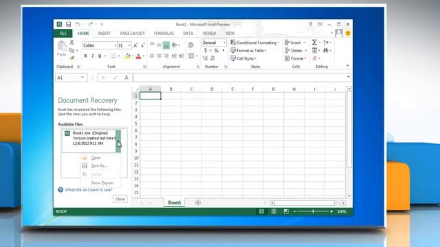This screenshot has height=247, width=440.
Task: Toggle Align Left in Alignment group
Action: tap(152, 56)
